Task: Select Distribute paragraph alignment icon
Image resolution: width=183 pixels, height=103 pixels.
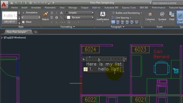Action: 137,22
